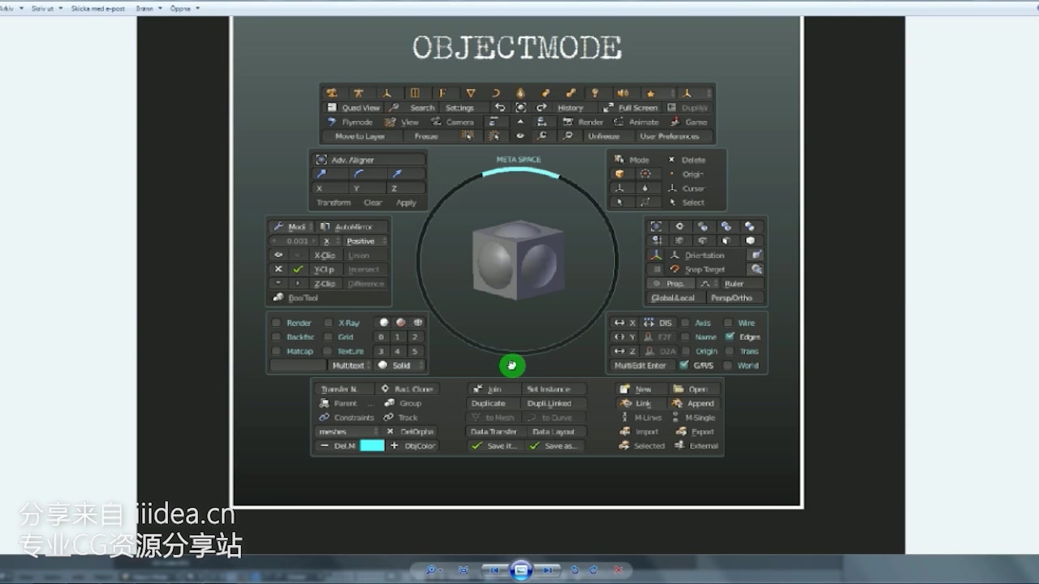The height and width of the screenshot is (584, 1039).
Task: Click the Link file icon
Action: tap(625, 403)
